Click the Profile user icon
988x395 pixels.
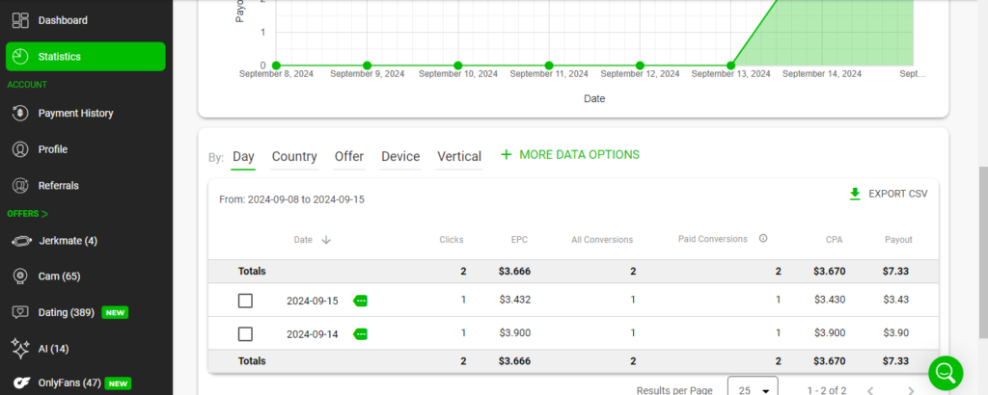19,149
